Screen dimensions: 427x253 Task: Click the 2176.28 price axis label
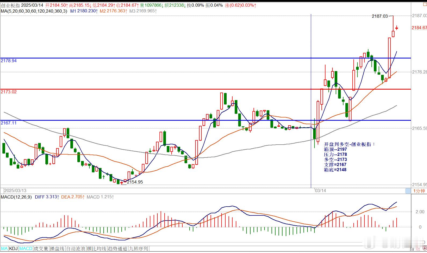click(x=419, y=72)
